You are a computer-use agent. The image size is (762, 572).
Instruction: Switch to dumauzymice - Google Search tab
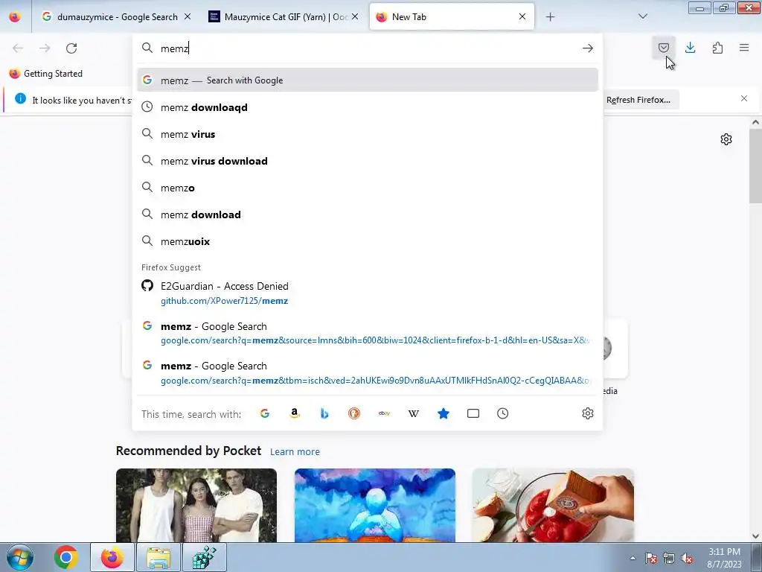pyautogui.click(x=117, y=16)
